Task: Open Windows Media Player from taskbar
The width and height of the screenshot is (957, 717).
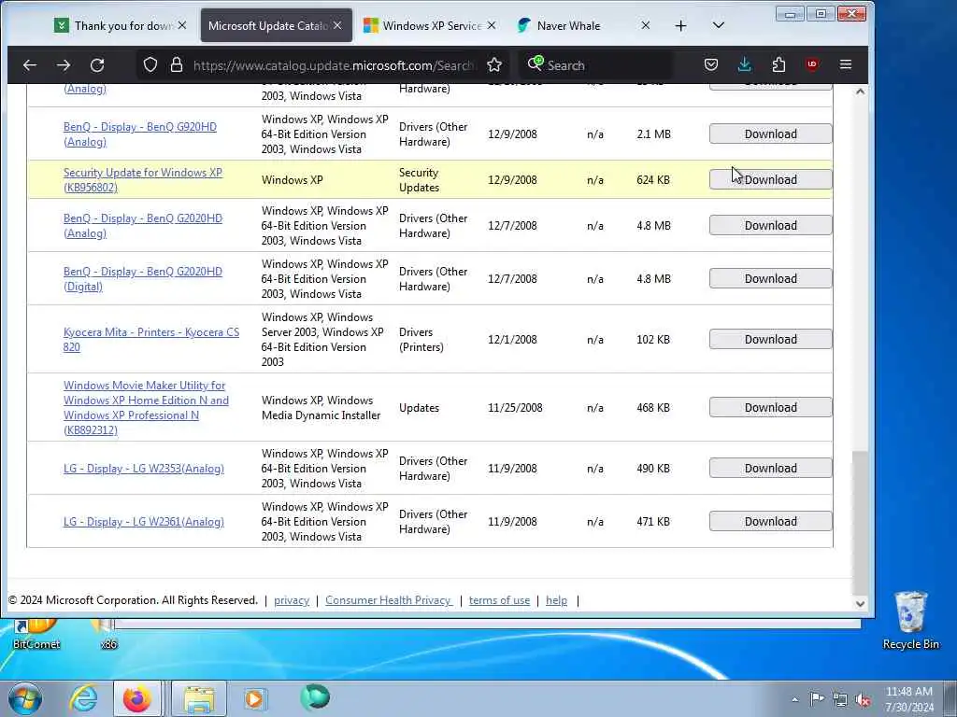Action: coord(254,698)
